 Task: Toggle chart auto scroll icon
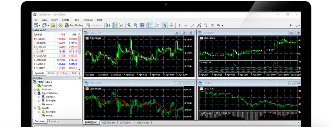point(150,25)
